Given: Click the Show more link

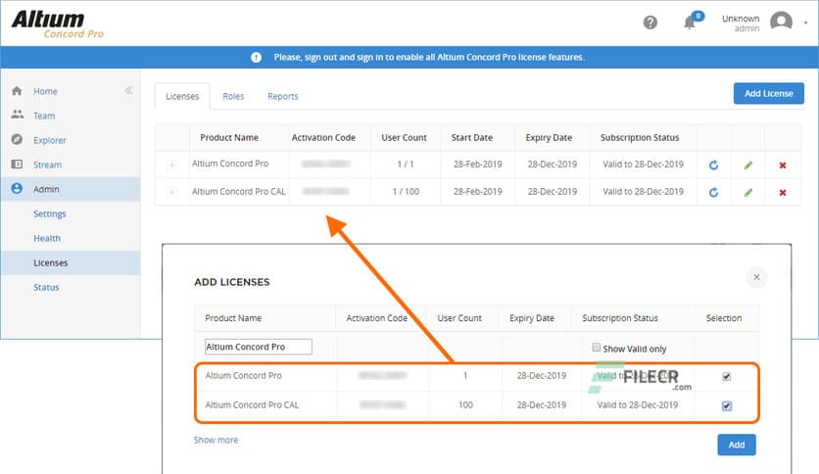Looking at the screenshot, I should (x=216, y=440).
